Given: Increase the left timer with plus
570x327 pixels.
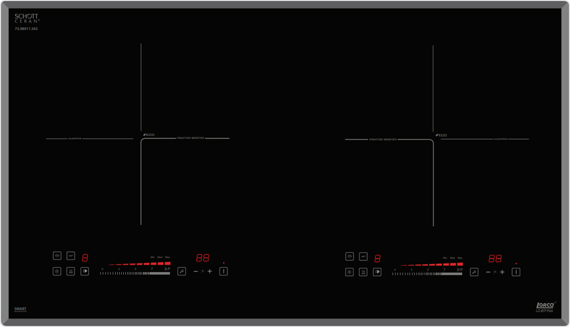Looking at the screenshot, I should [x=210, y=271].
